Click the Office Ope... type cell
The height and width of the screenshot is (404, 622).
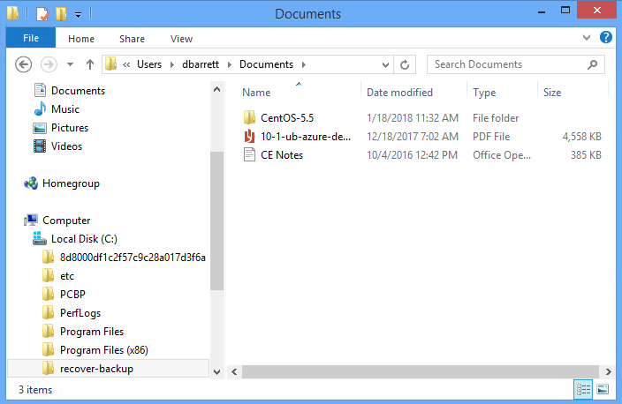502,155
